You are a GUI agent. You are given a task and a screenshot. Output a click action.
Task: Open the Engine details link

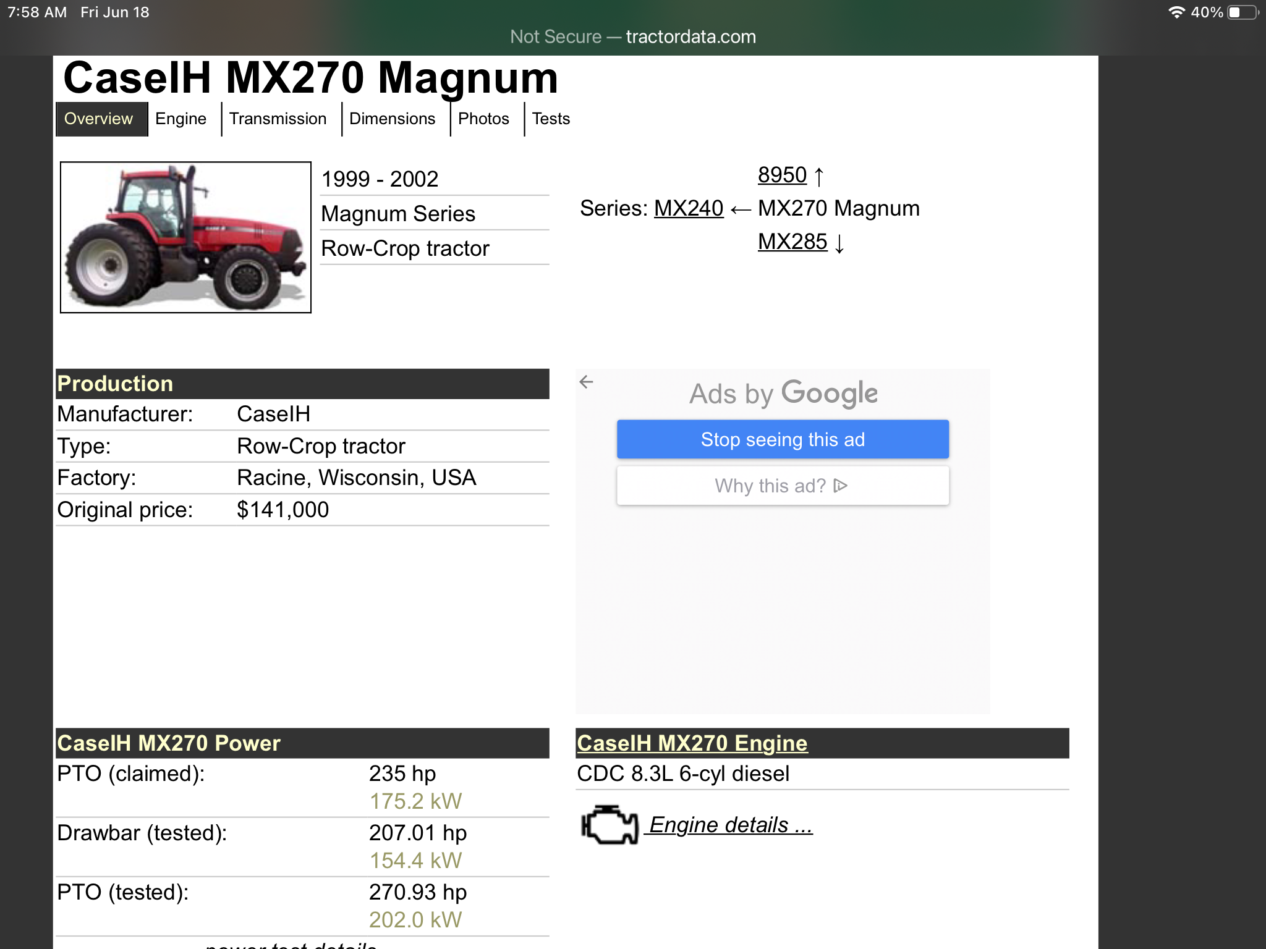pyautogui.click(x=731, y=825)
